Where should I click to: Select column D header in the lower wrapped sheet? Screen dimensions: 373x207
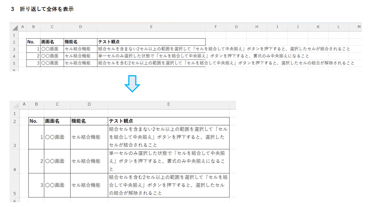pos(89,104)
